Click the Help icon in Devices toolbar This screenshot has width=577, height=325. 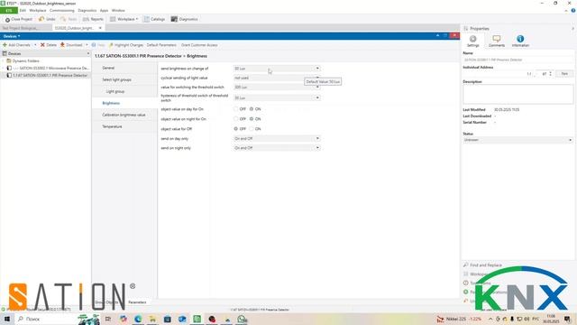coord(94,45)
